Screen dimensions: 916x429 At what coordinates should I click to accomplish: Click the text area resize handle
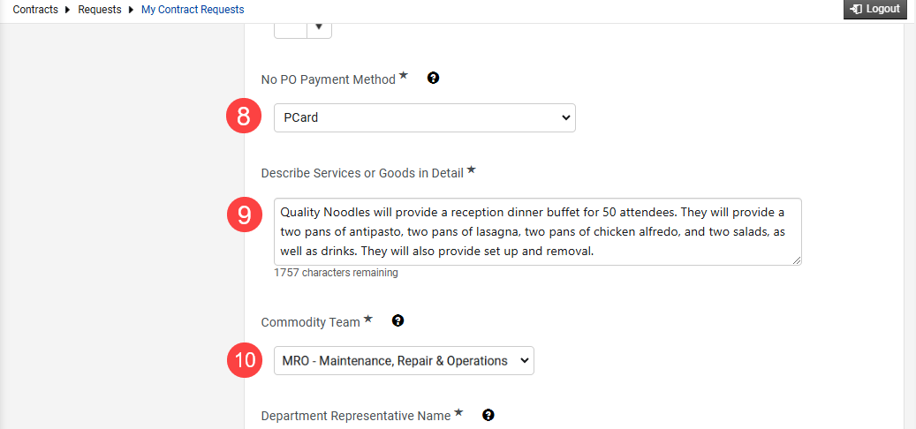(797, 261)
